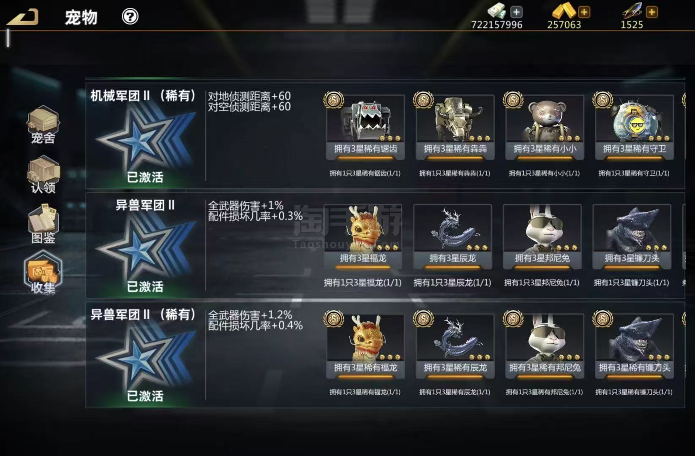Image resolution: width=695 pixels, height=456 pixels.
Task: Select the 拥有3星辰龙 dragon card
Action: tap(452, 236)
